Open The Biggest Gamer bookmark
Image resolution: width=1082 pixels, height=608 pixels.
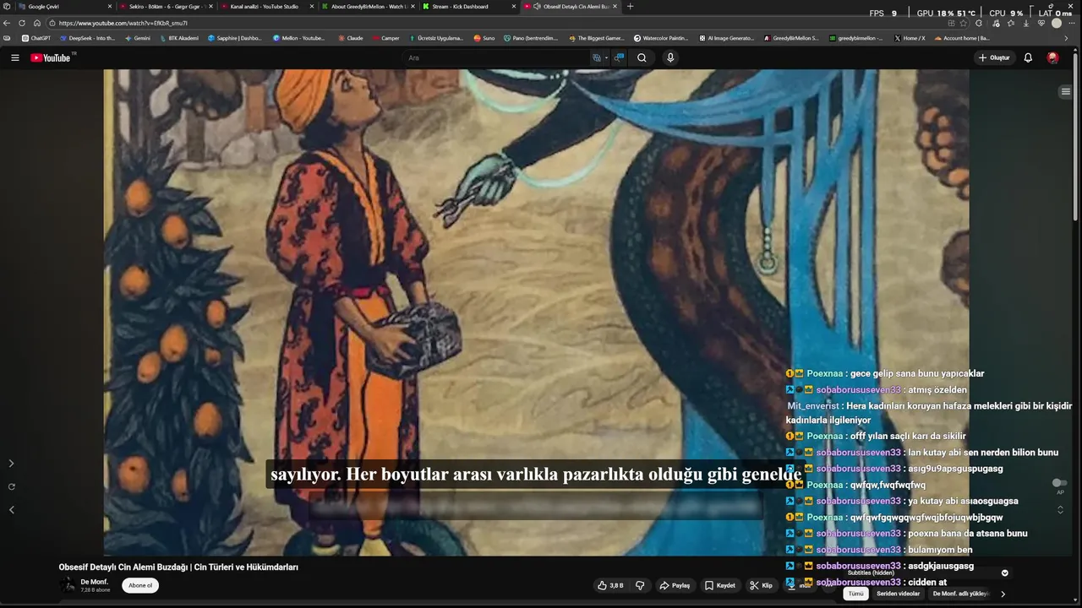click(597, 38)
